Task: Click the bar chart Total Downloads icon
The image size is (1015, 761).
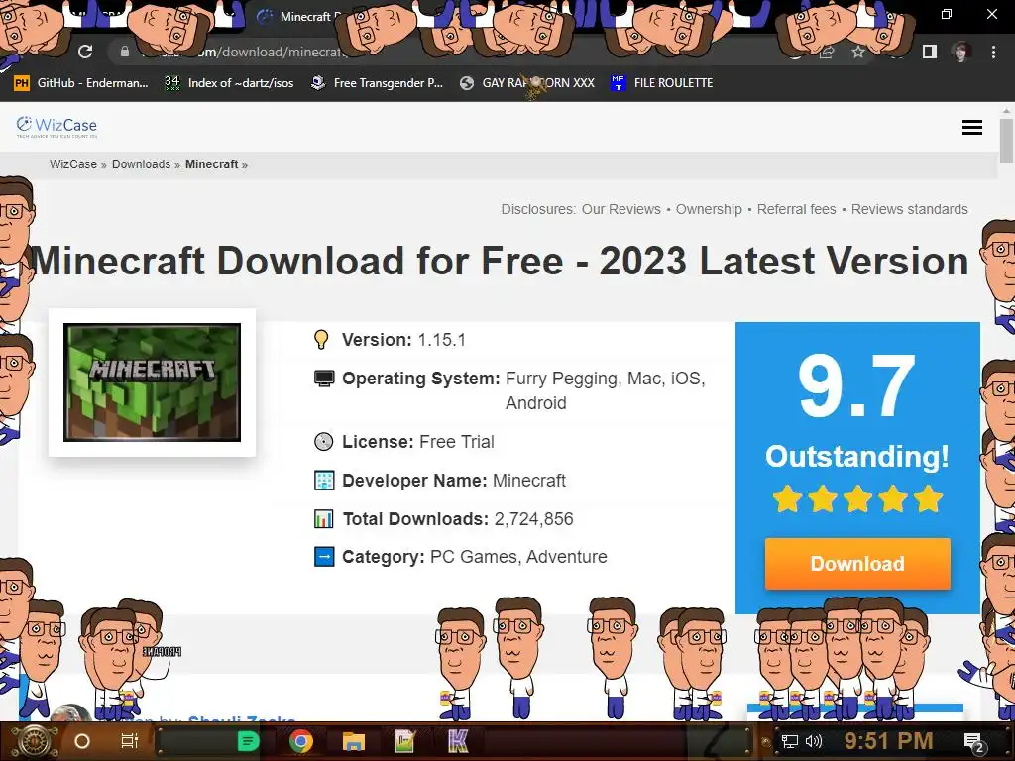Action: pyautogui.click(x=324, y=519)
